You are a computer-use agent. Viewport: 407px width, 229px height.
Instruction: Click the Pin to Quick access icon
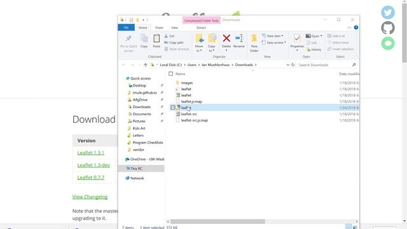click(x=128, y=39)
